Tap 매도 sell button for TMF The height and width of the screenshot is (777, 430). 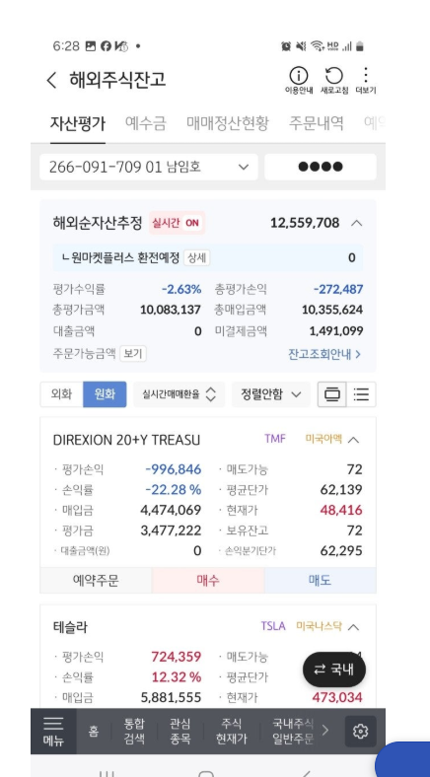[320, 580]
